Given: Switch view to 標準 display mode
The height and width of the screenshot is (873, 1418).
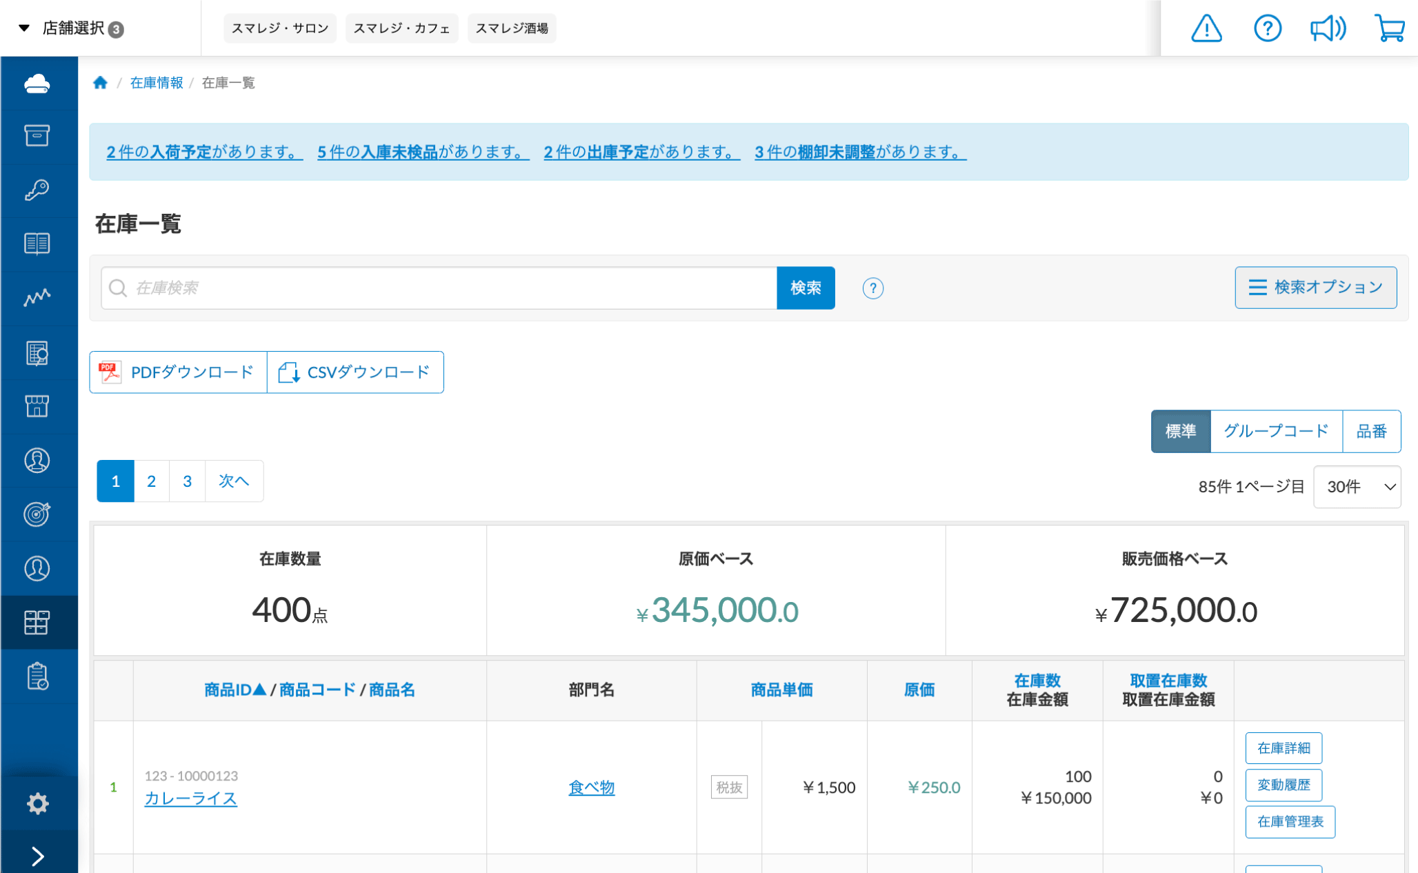Looking at the screenshot, I should point(1180,432).
